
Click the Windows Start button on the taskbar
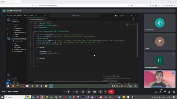[2, 97]
